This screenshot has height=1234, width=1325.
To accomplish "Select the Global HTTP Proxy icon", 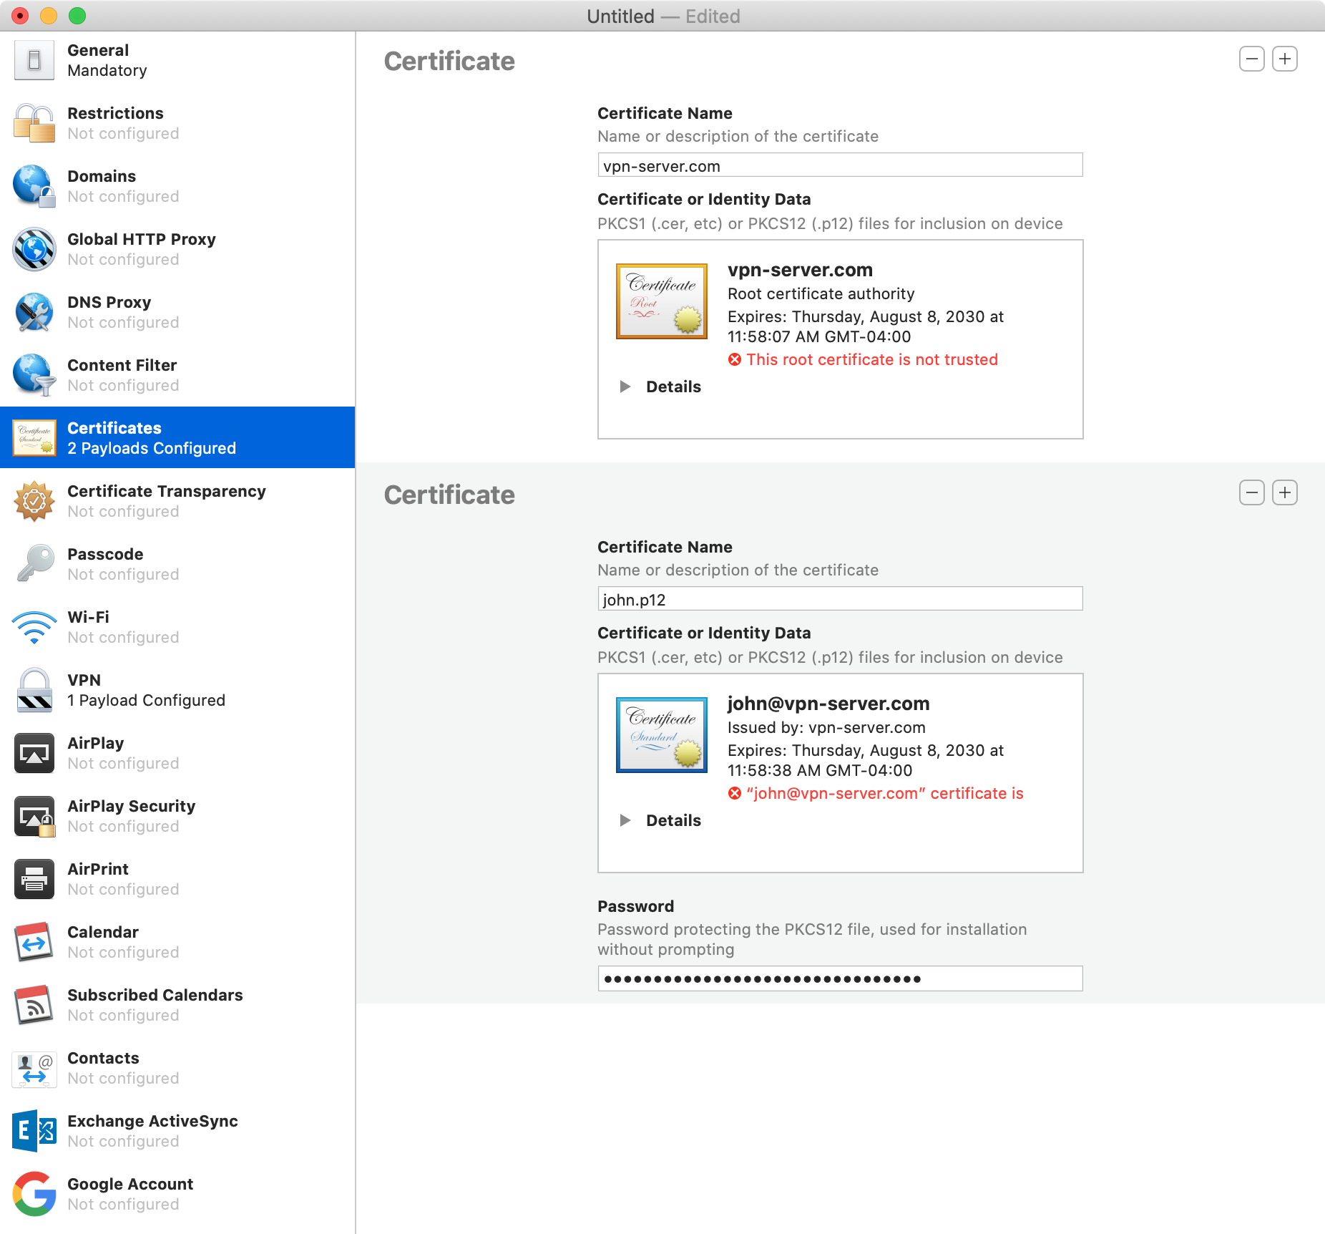I will 34,249.
